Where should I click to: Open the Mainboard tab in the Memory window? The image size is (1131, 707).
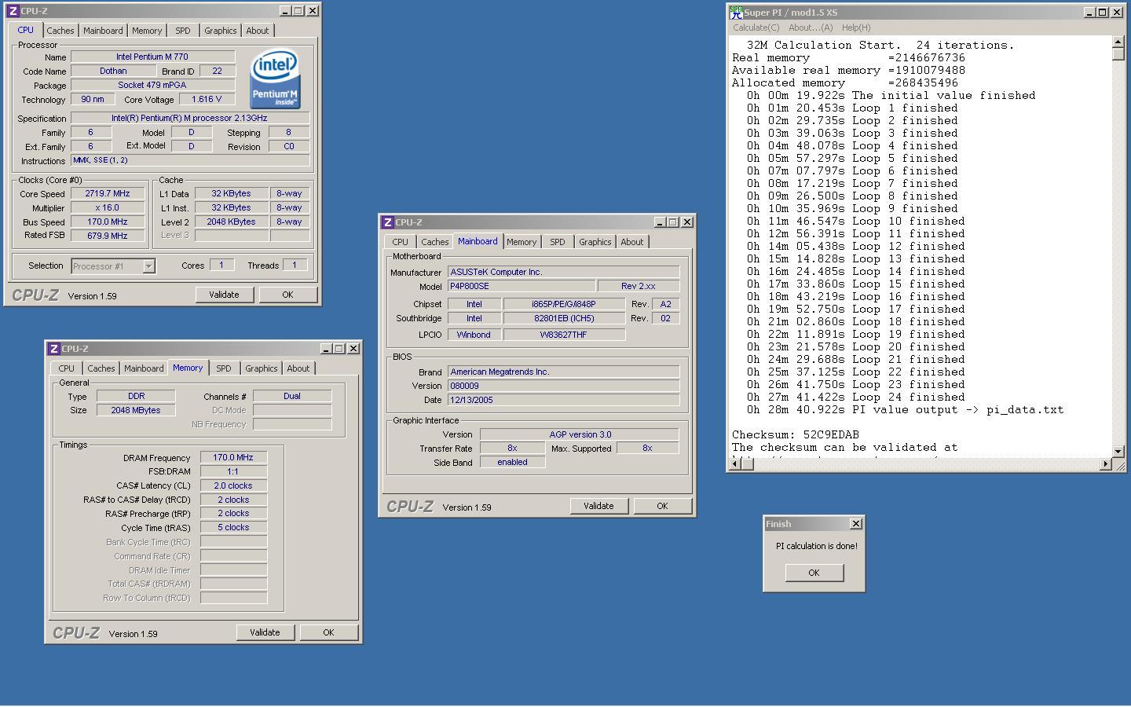(x=144, y=368)
